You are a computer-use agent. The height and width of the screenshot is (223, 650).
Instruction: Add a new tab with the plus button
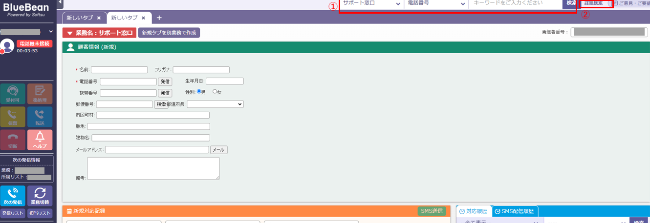(x=159, y=18)
